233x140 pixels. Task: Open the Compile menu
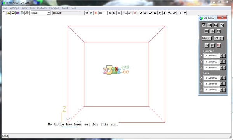(x=54, y=8)
